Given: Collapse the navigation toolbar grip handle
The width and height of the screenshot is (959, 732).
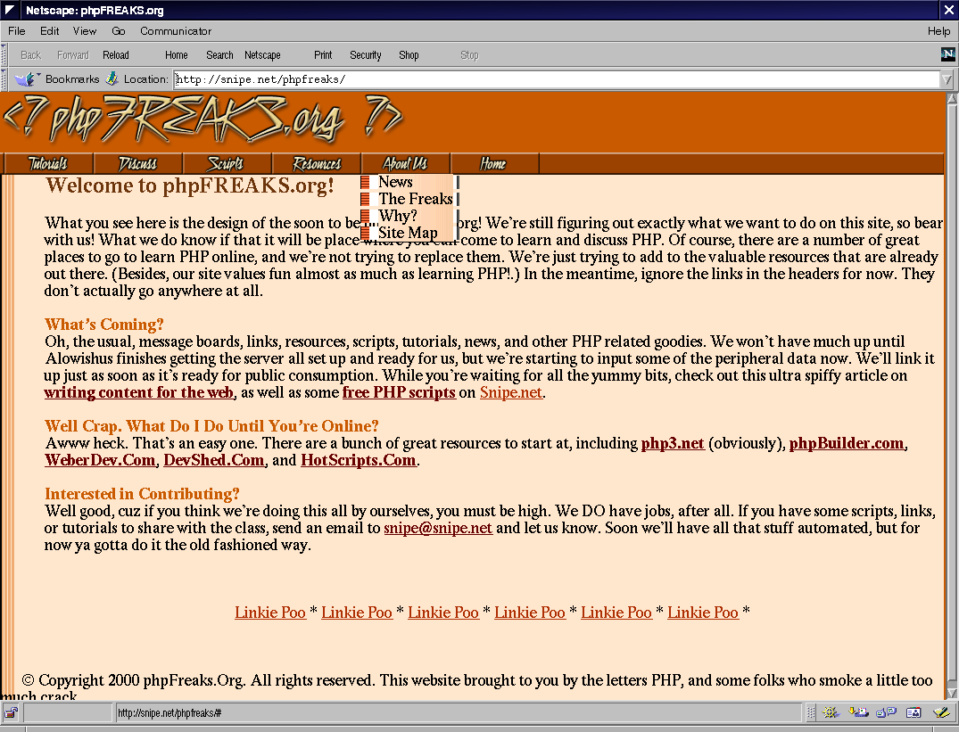Looking at the screenshot, I should pyautogui.click(x=4, y=55).
